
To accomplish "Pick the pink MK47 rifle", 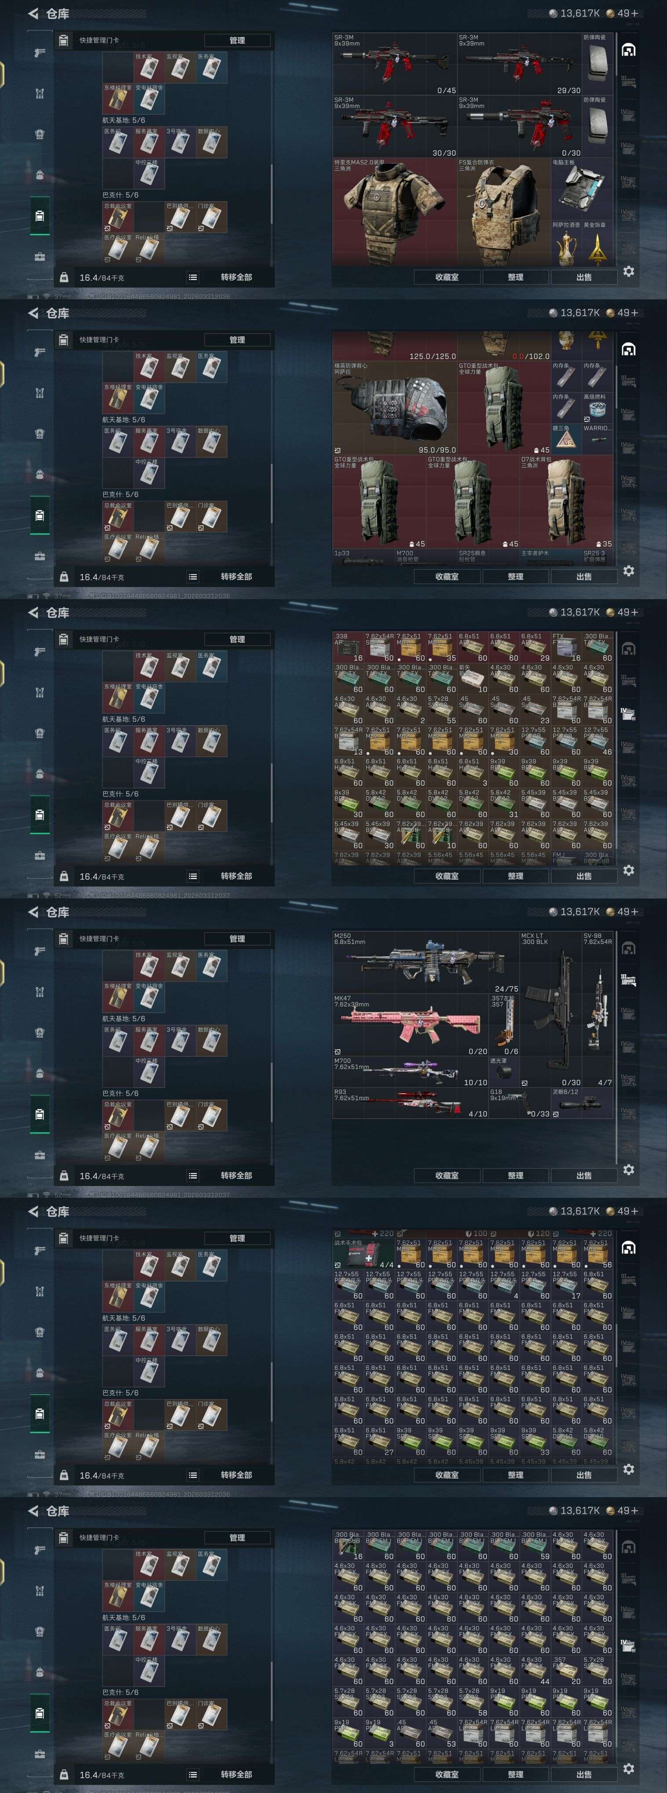I will tap(411, 1025).
